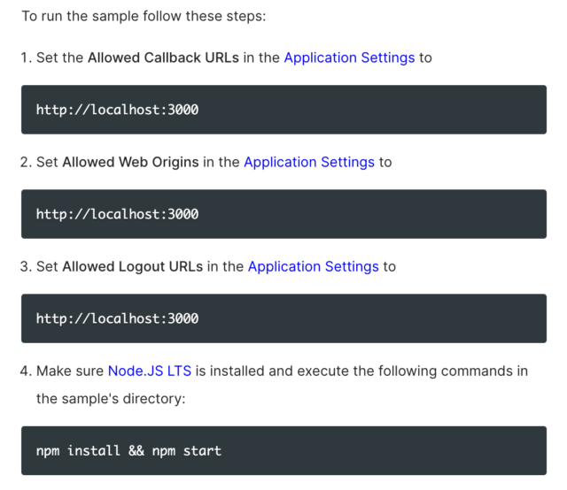Click the heading To run the sample follow these steps

coord(144,16)
